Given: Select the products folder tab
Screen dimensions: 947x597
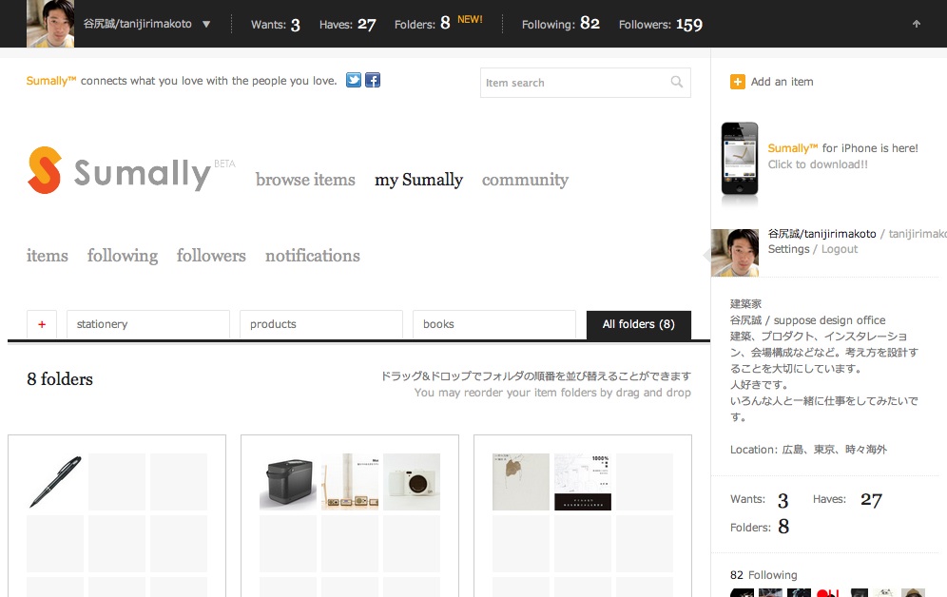Looking at the screenshot, I should click(x=321, y=324).
